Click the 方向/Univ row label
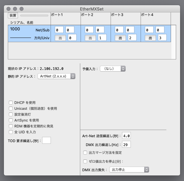Image resolution: width=184 pixels, height=181 pixels. point(42,38)
